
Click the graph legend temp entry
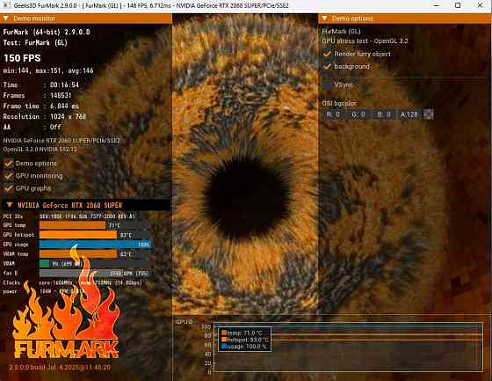(244, 333)
